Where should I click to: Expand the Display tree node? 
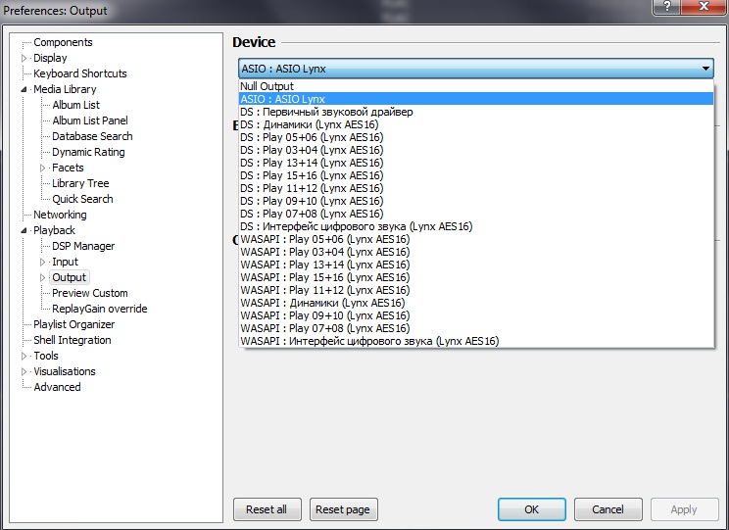(x=24, y=58)
